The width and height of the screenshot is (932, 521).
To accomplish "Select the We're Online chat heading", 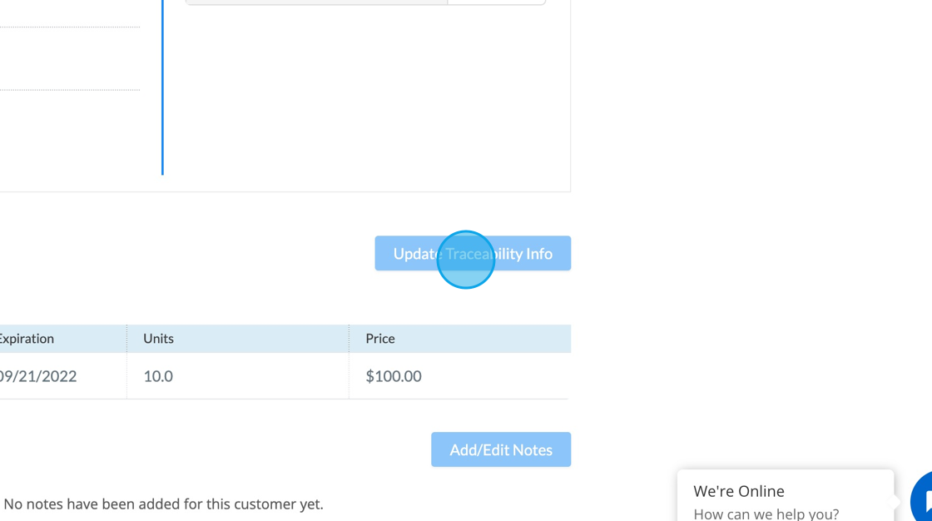I will tap(738, 491).
